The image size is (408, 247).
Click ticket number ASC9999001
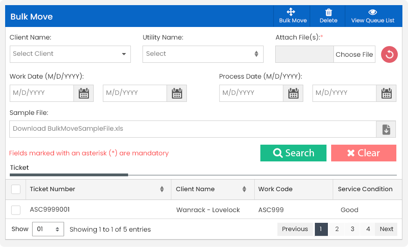click(x=50, y=210)
